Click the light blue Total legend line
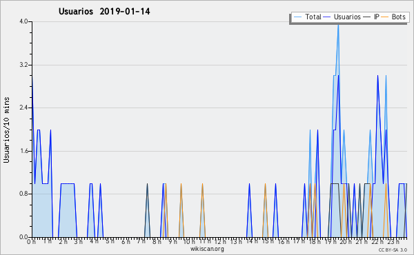 click(297, 17)
